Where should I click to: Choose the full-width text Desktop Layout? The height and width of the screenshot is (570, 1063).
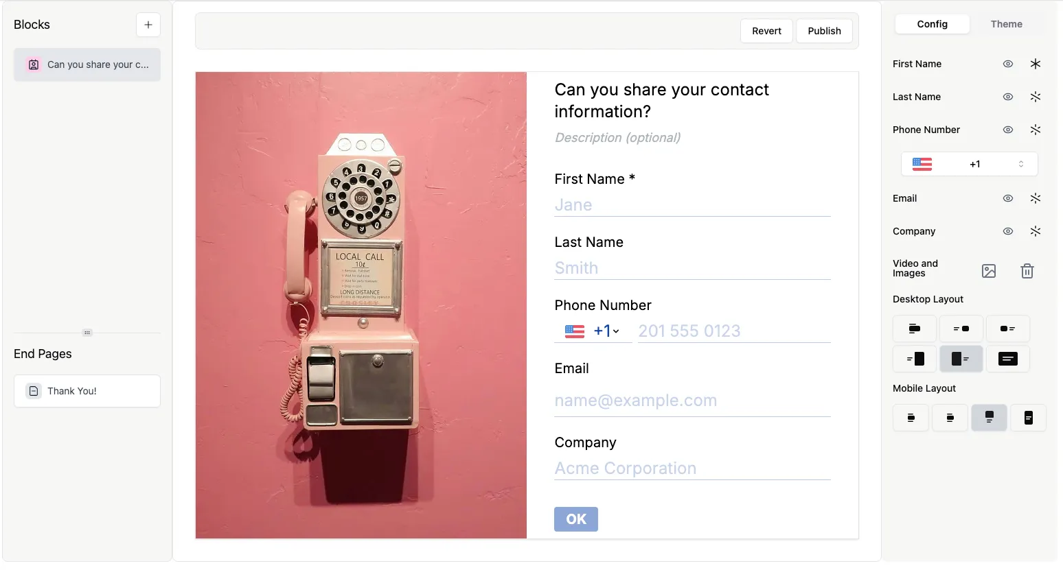(1007, 359)
